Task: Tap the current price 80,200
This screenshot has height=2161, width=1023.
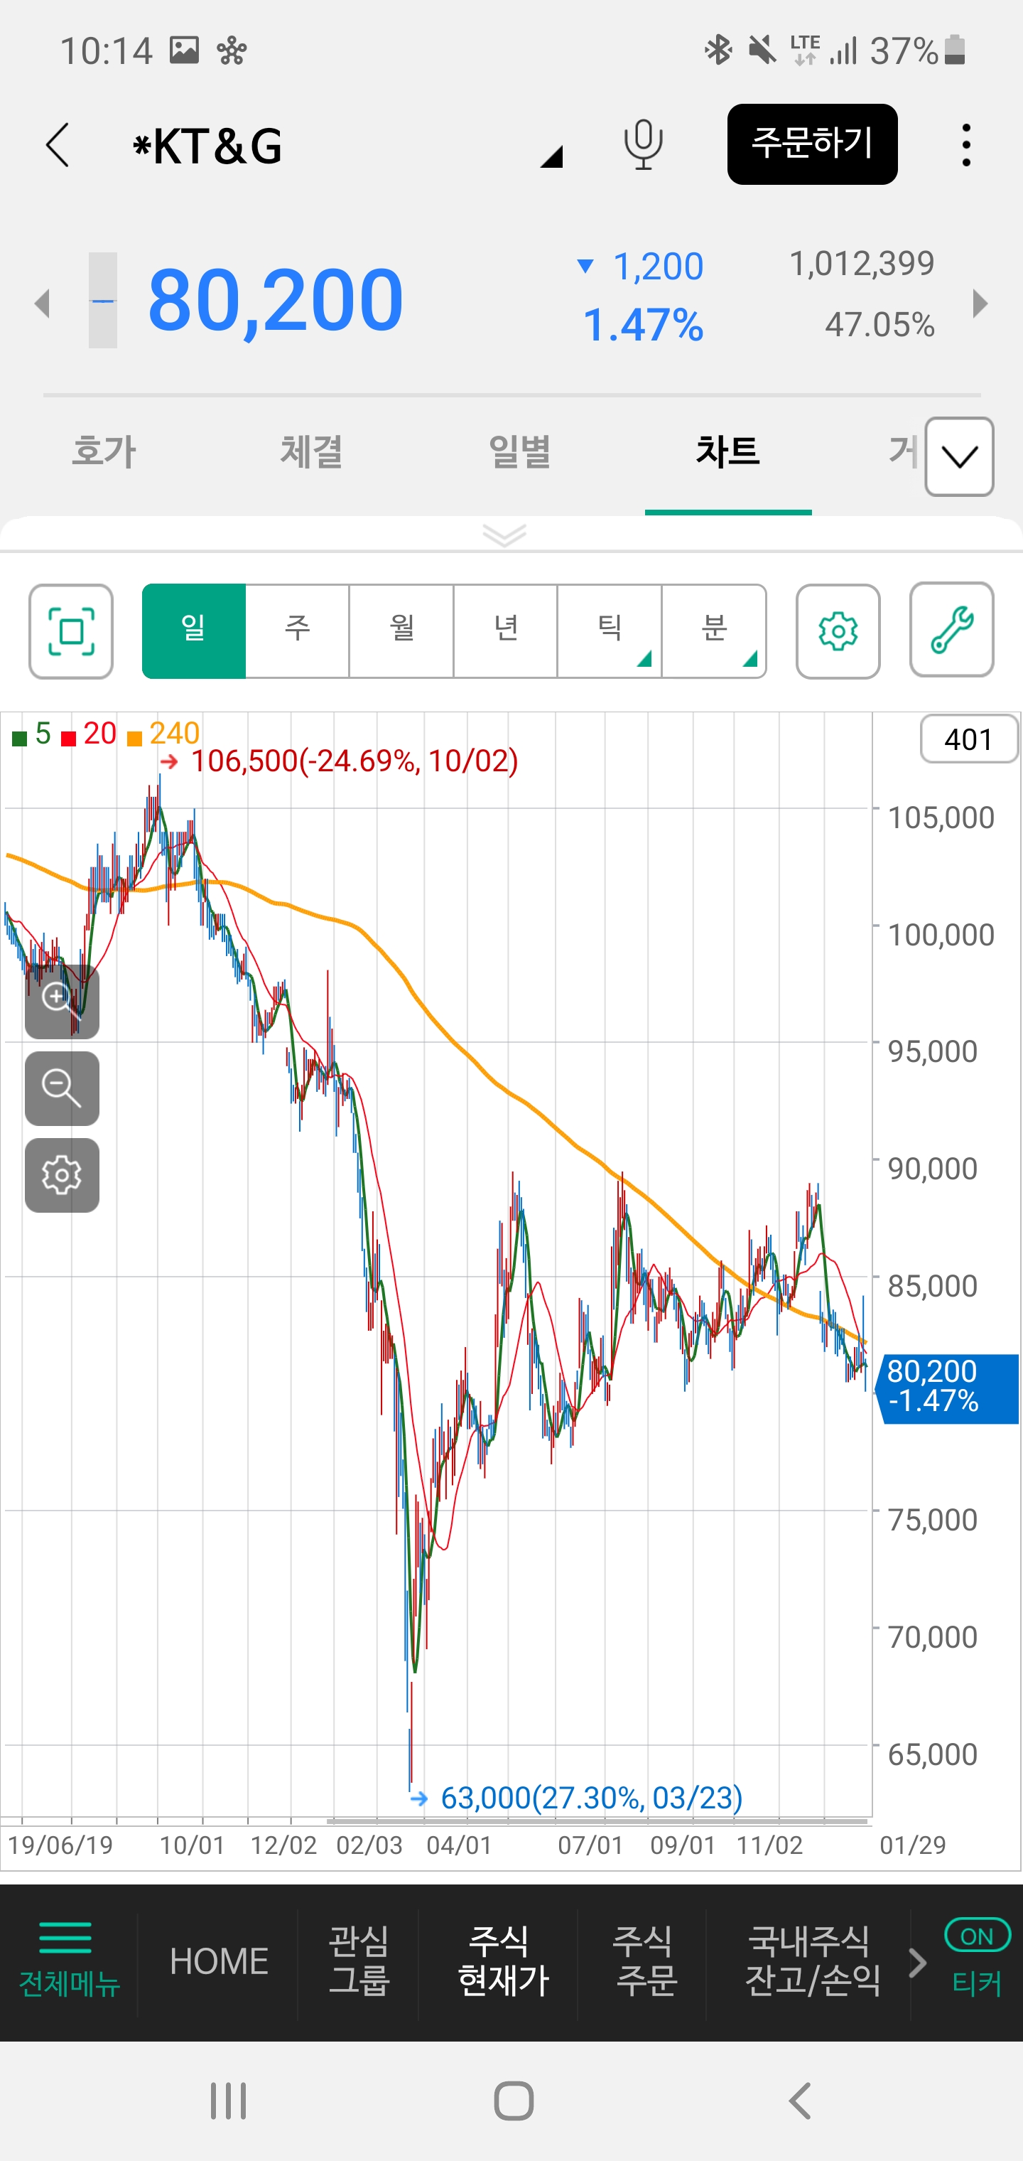Action: (x=276, y=300)
